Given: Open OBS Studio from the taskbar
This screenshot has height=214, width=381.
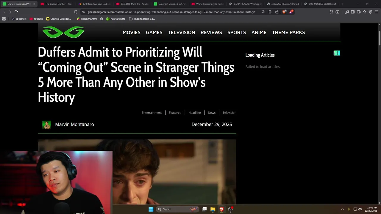Looking at the screenshot, I should click(230, 209).
